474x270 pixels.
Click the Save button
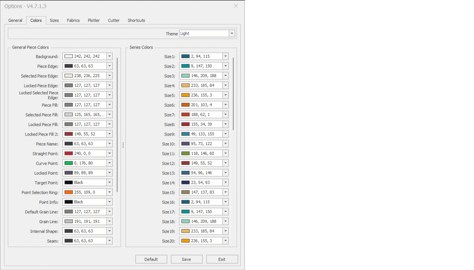click(187, 259)
